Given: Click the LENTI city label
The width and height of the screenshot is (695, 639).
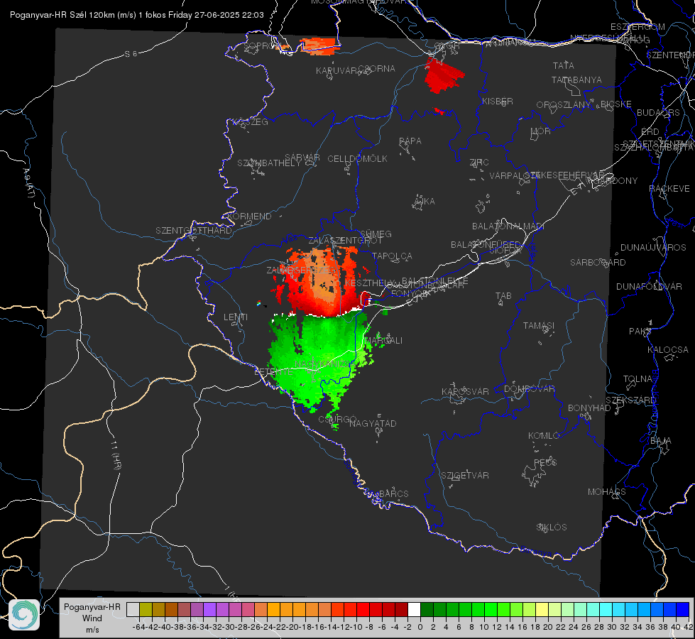Looking at the screenshot, I should pyautogui.click(x=236, y=317).
